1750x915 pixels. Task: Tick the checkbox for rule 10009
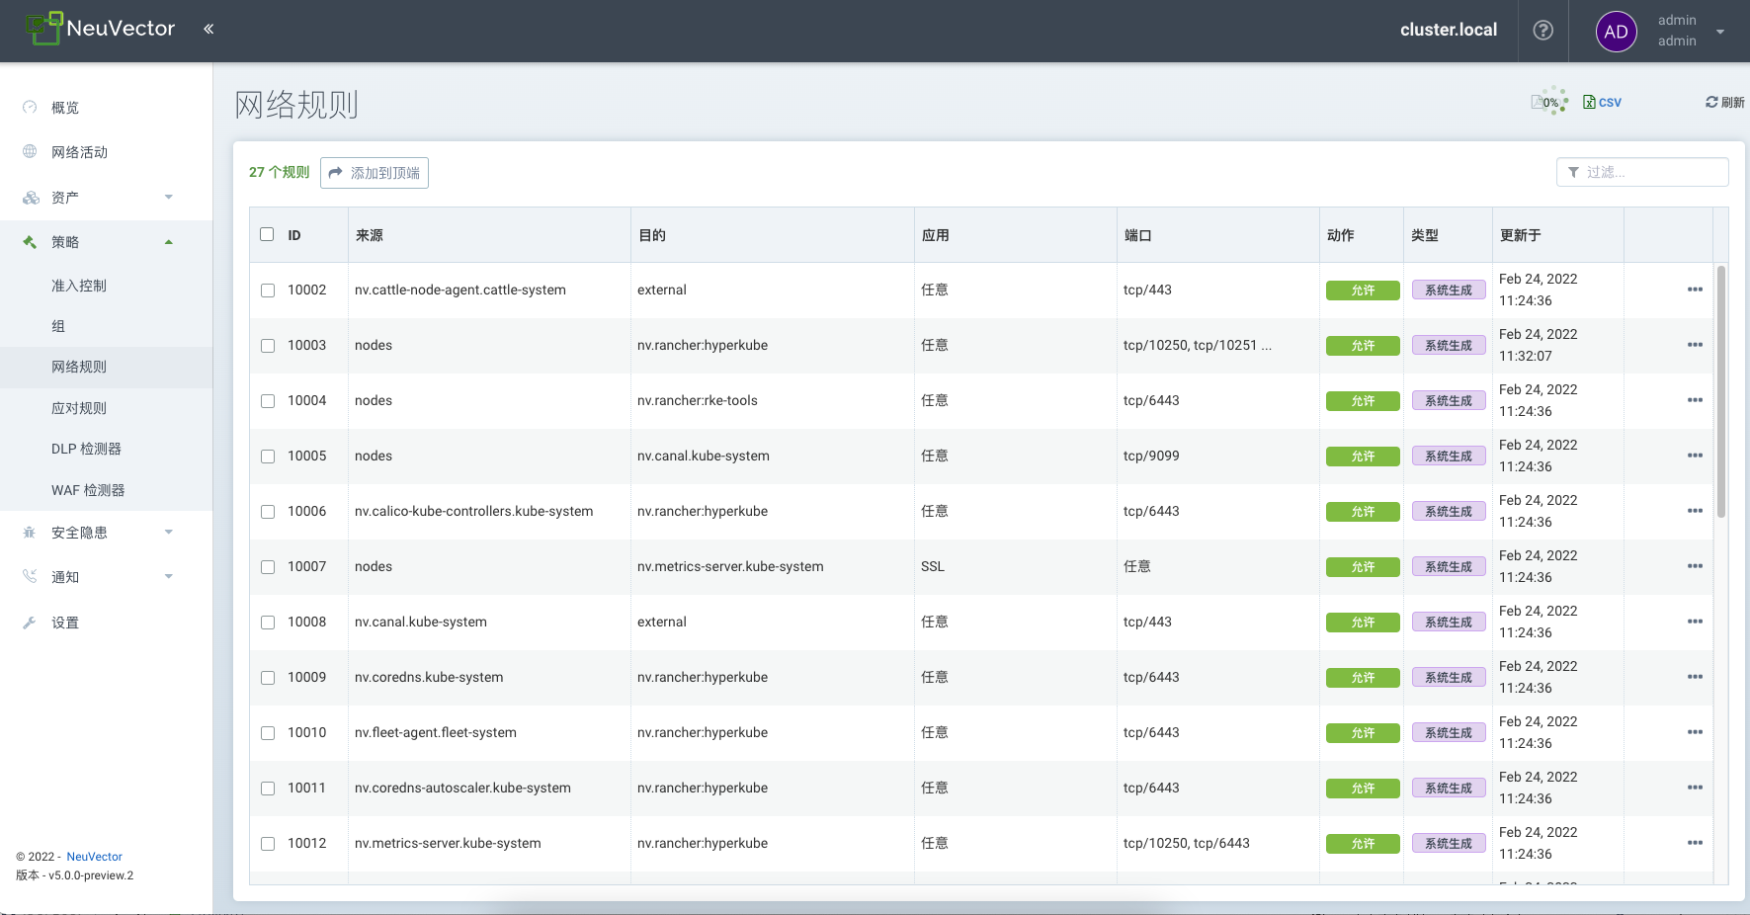(268, 678)
